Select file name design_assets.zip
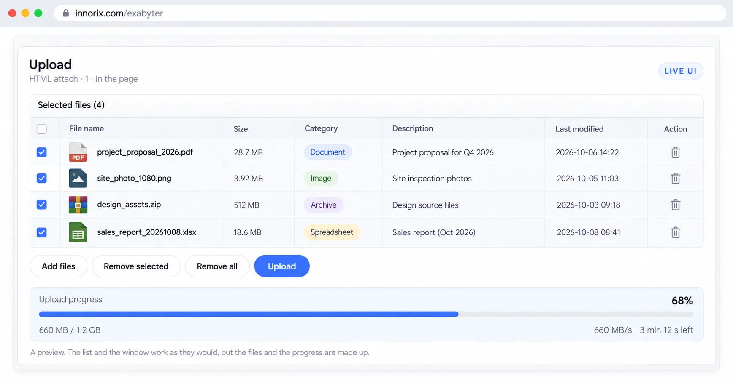733x381 pixels. pos(129,204)
